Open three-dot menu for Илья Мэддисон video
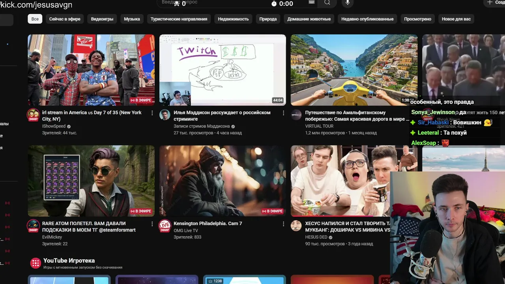The image size is (505, 284). tap(283, 113)
